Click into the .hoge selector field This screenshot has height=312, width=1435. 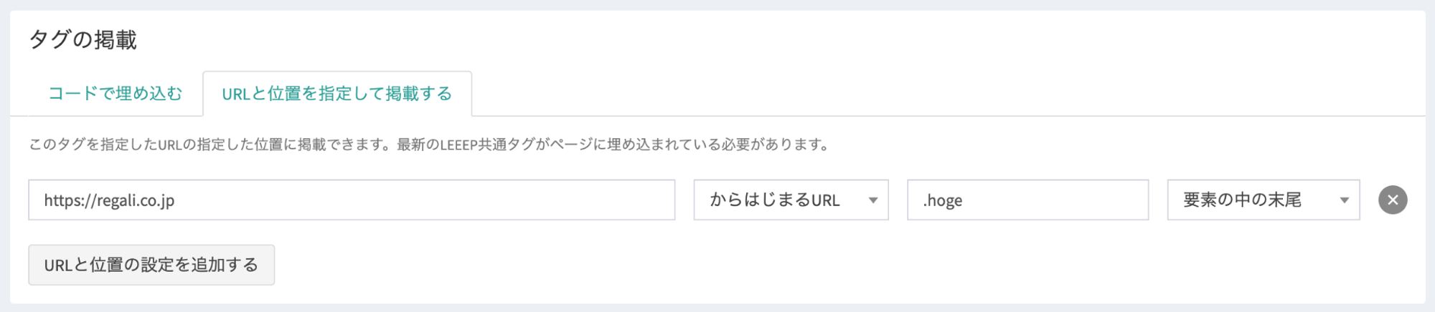[x=1027, y=200]
